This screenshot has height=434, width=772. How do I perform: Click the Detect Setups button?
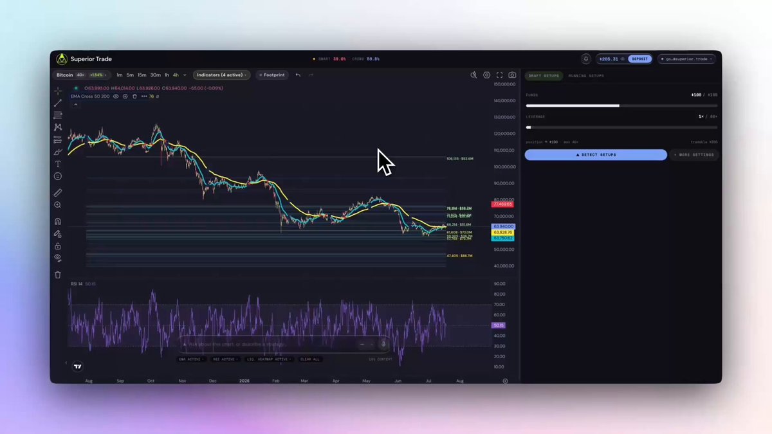pos(596,155)
